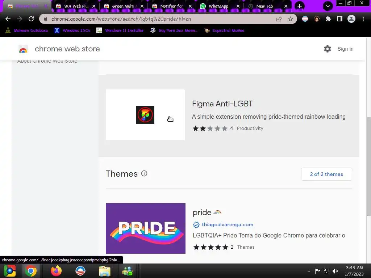Reload the Chrome Web Store page
371x278 pixels.
click(31, 19)
